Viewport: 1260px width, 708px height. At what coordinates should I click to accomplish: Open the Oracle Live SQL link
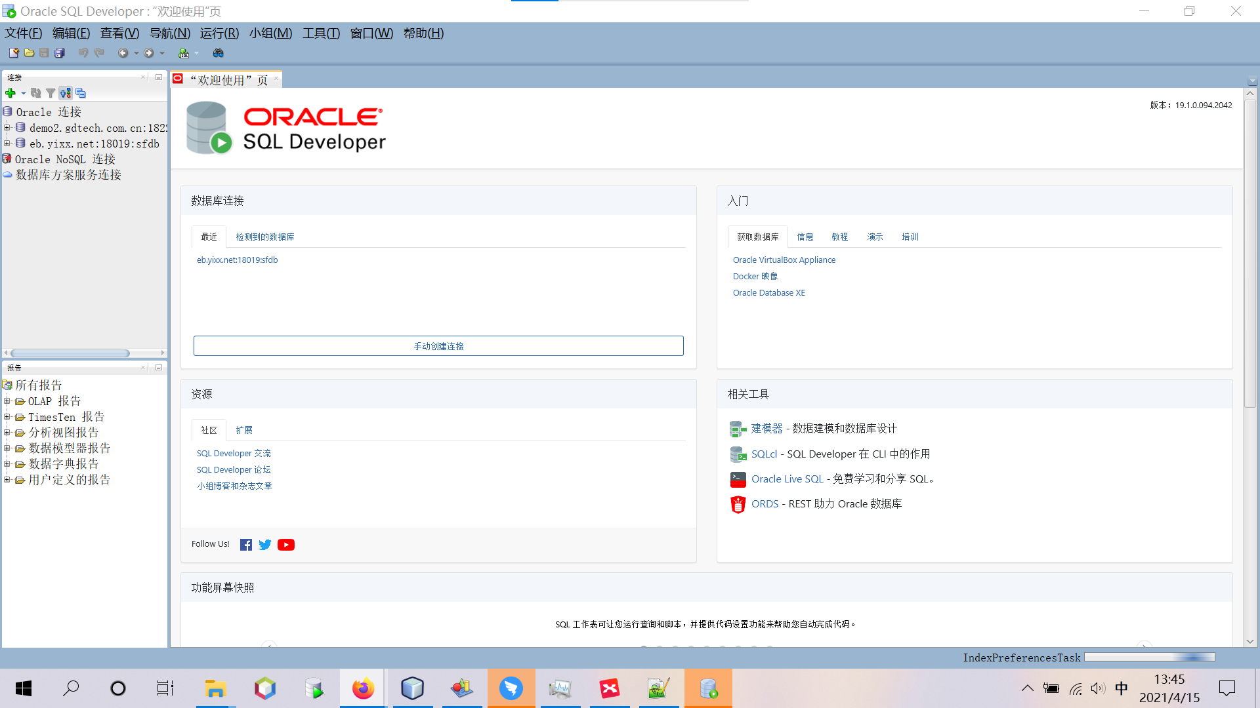(x=787, y=479)
